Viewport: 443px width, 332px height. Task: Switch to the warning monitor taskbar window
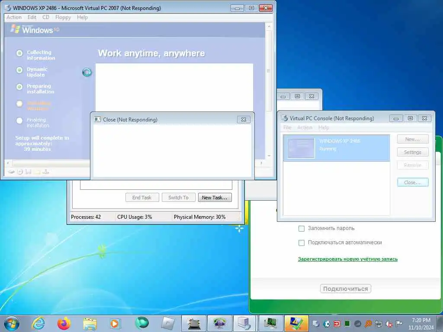[x=296, y=323]
